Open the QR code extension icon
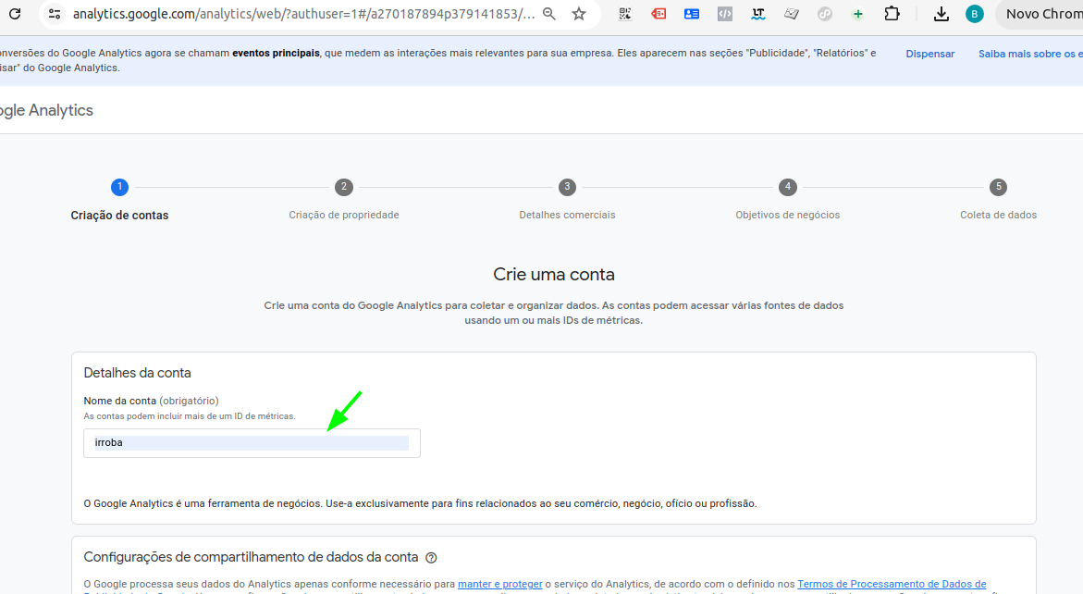 625,14
